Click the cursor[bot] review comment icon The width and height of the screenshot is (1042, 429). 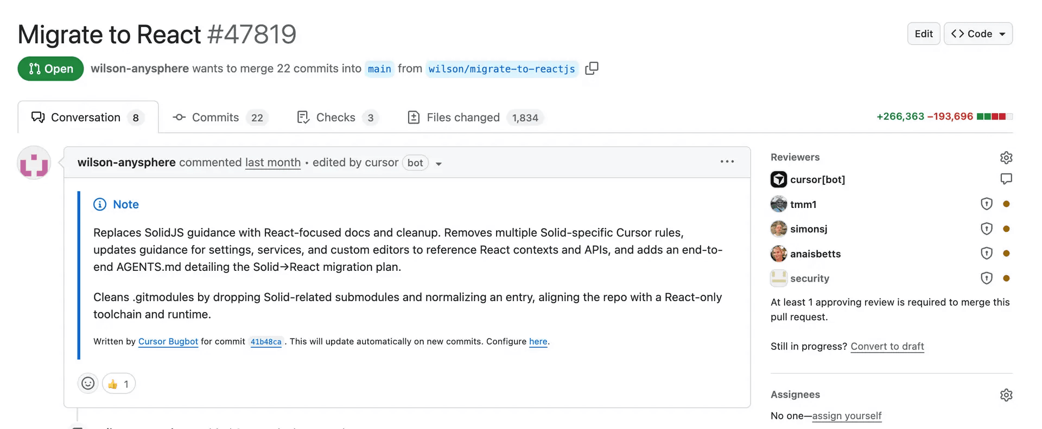point(1006,179)
